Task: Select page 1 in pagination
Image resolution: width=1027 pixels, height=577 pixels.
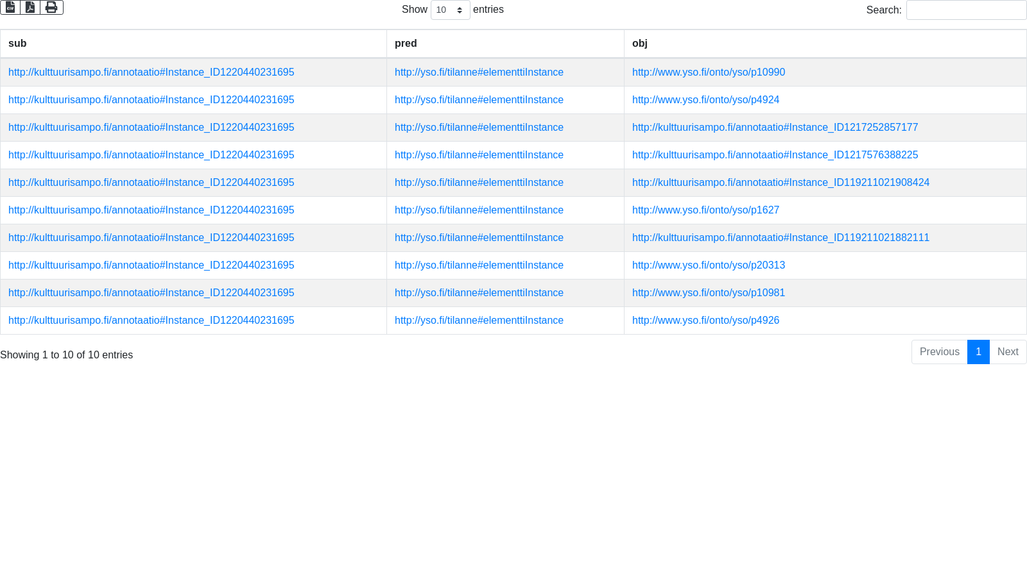Action: [978, 352]
